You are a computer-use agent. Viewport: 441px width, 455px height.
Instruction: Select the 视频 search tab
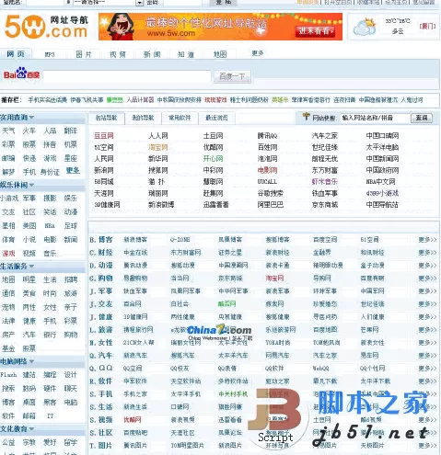[118, 54]
